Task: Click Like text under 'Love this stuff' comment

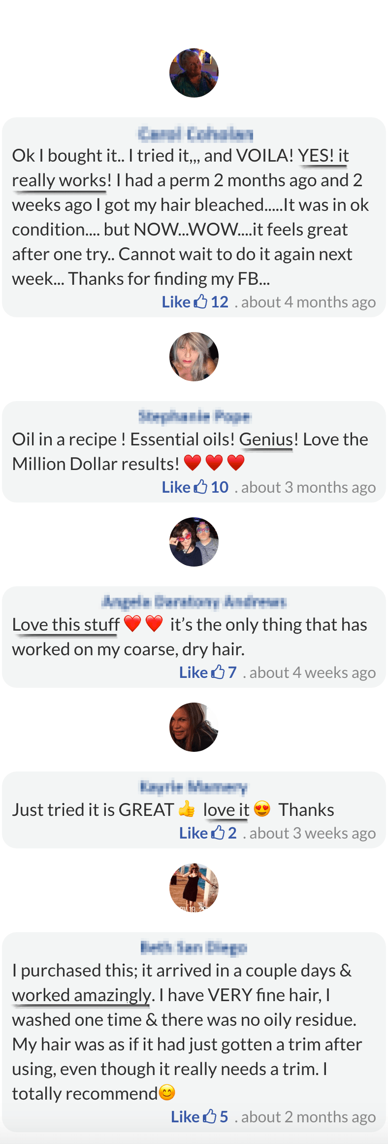Action: click(193, 673)
